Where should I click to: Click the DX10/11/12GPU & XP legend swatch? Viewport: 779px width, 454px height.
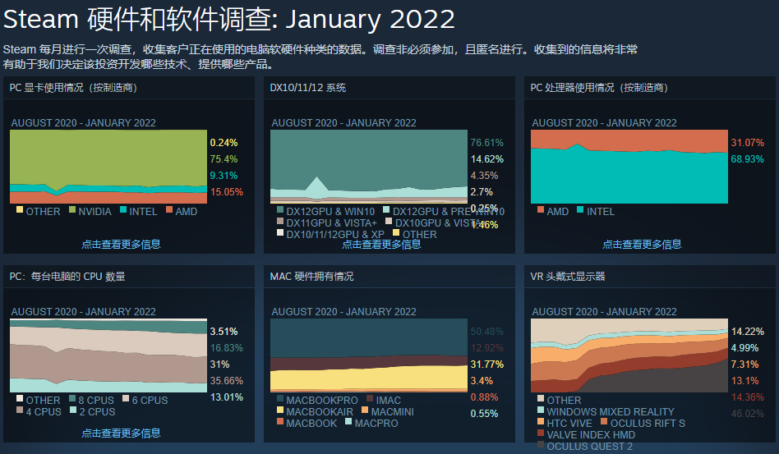280,232
